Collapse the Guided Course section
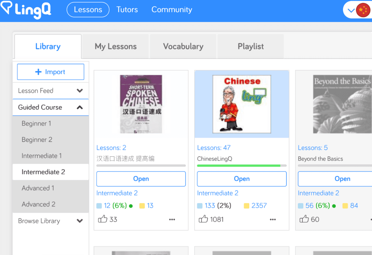This screenshot has height=255, width=372. point(80,107)
